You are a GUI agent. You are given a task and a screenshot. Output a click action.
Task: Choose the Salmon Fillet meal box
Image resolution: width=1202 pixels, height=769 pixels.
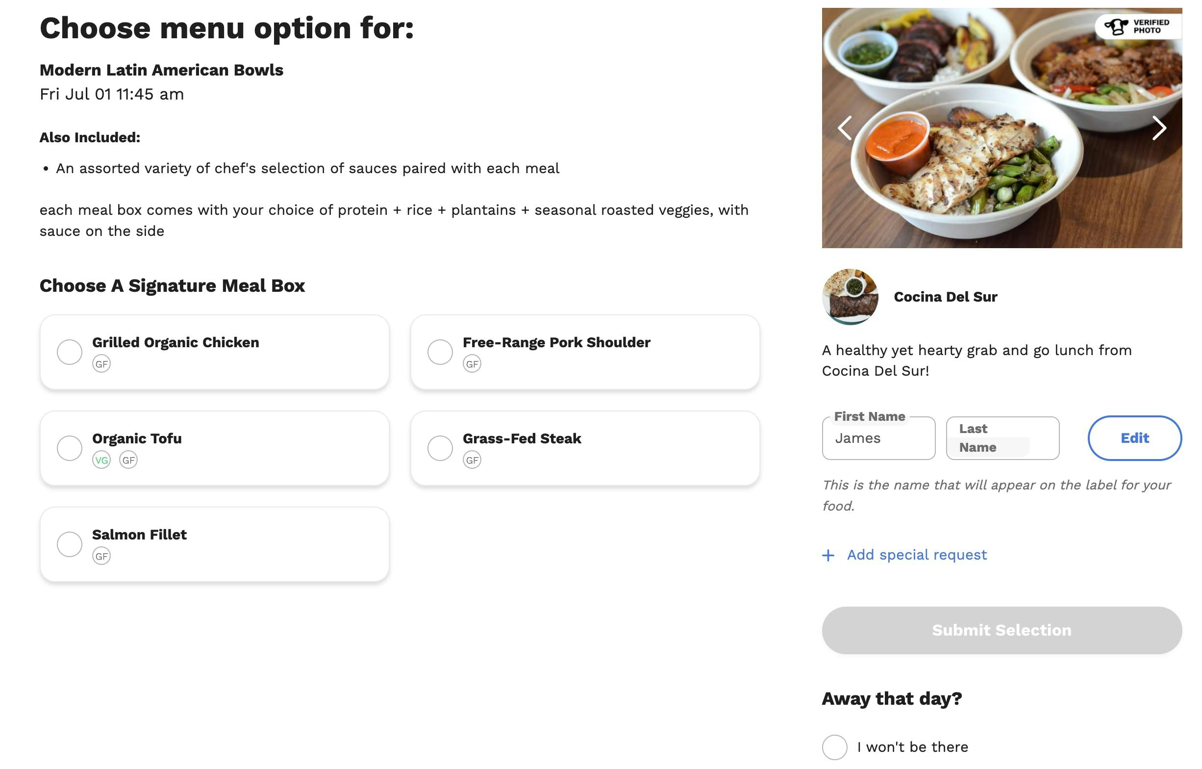(x=70, y=544)
